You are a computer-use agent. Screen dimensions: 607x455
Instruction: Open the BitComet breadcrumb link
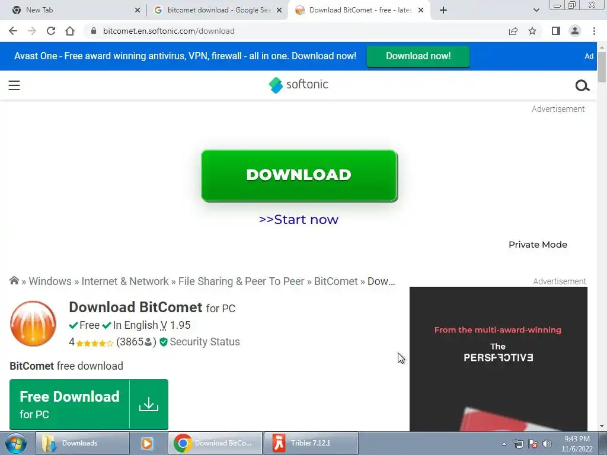click(x=336, y=281)
